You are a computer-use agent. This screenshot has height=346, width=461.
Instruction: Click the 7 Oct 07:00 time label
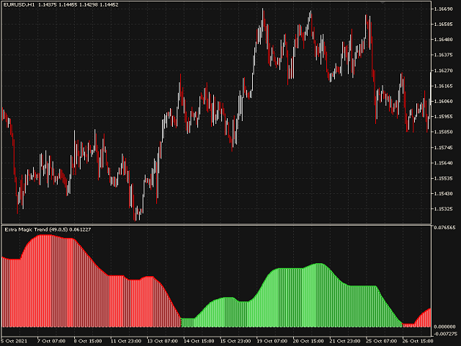pyautogui.click(x=51, y=341)
